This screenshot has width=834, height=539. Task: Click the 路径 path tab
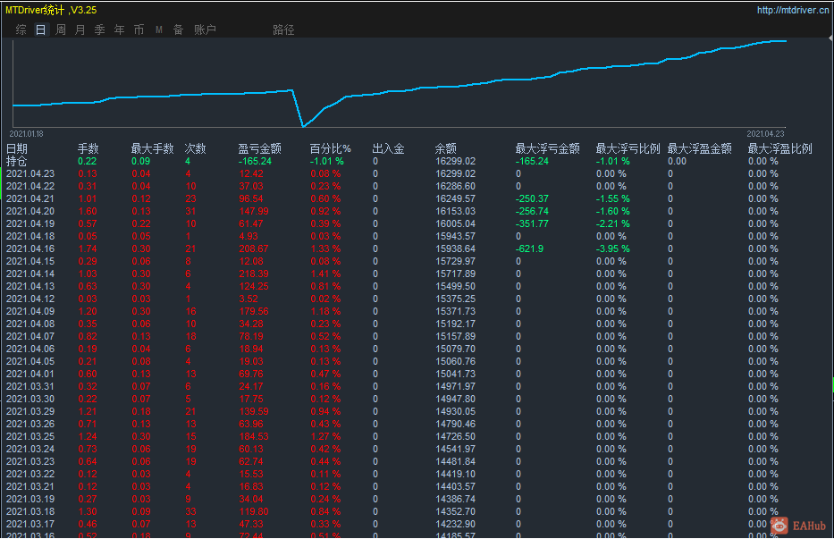click(283, 29)
